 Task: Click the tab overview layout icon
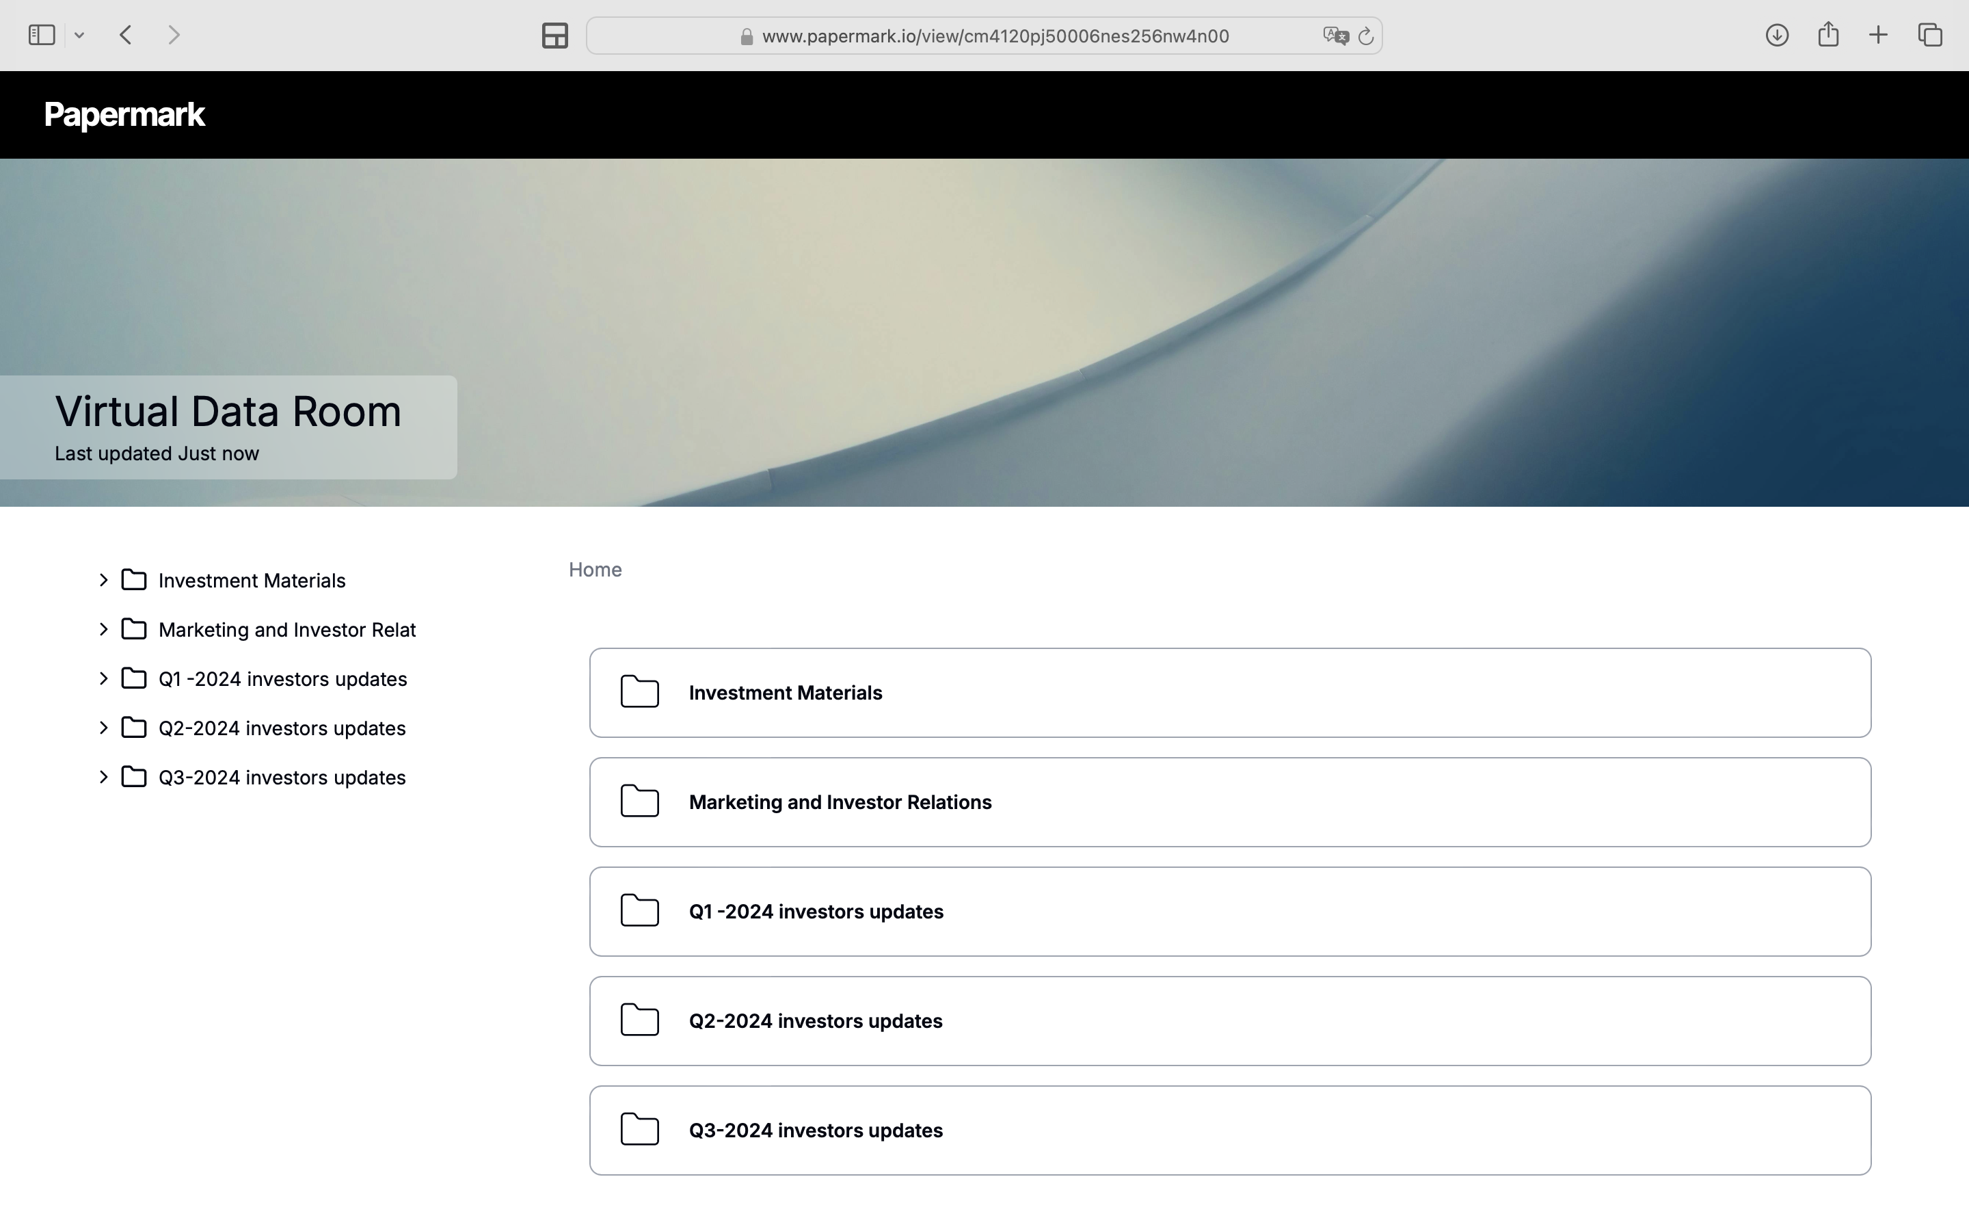click(554, 36)
